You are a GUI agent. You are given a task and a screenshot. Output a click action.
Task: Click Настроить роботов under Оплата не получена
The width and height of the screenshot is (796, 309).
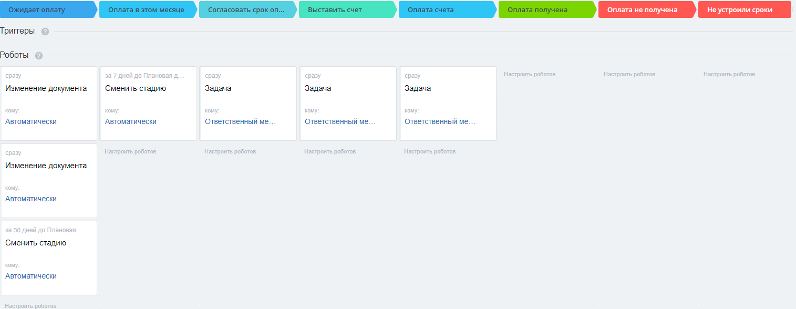[x=629, y=74]
